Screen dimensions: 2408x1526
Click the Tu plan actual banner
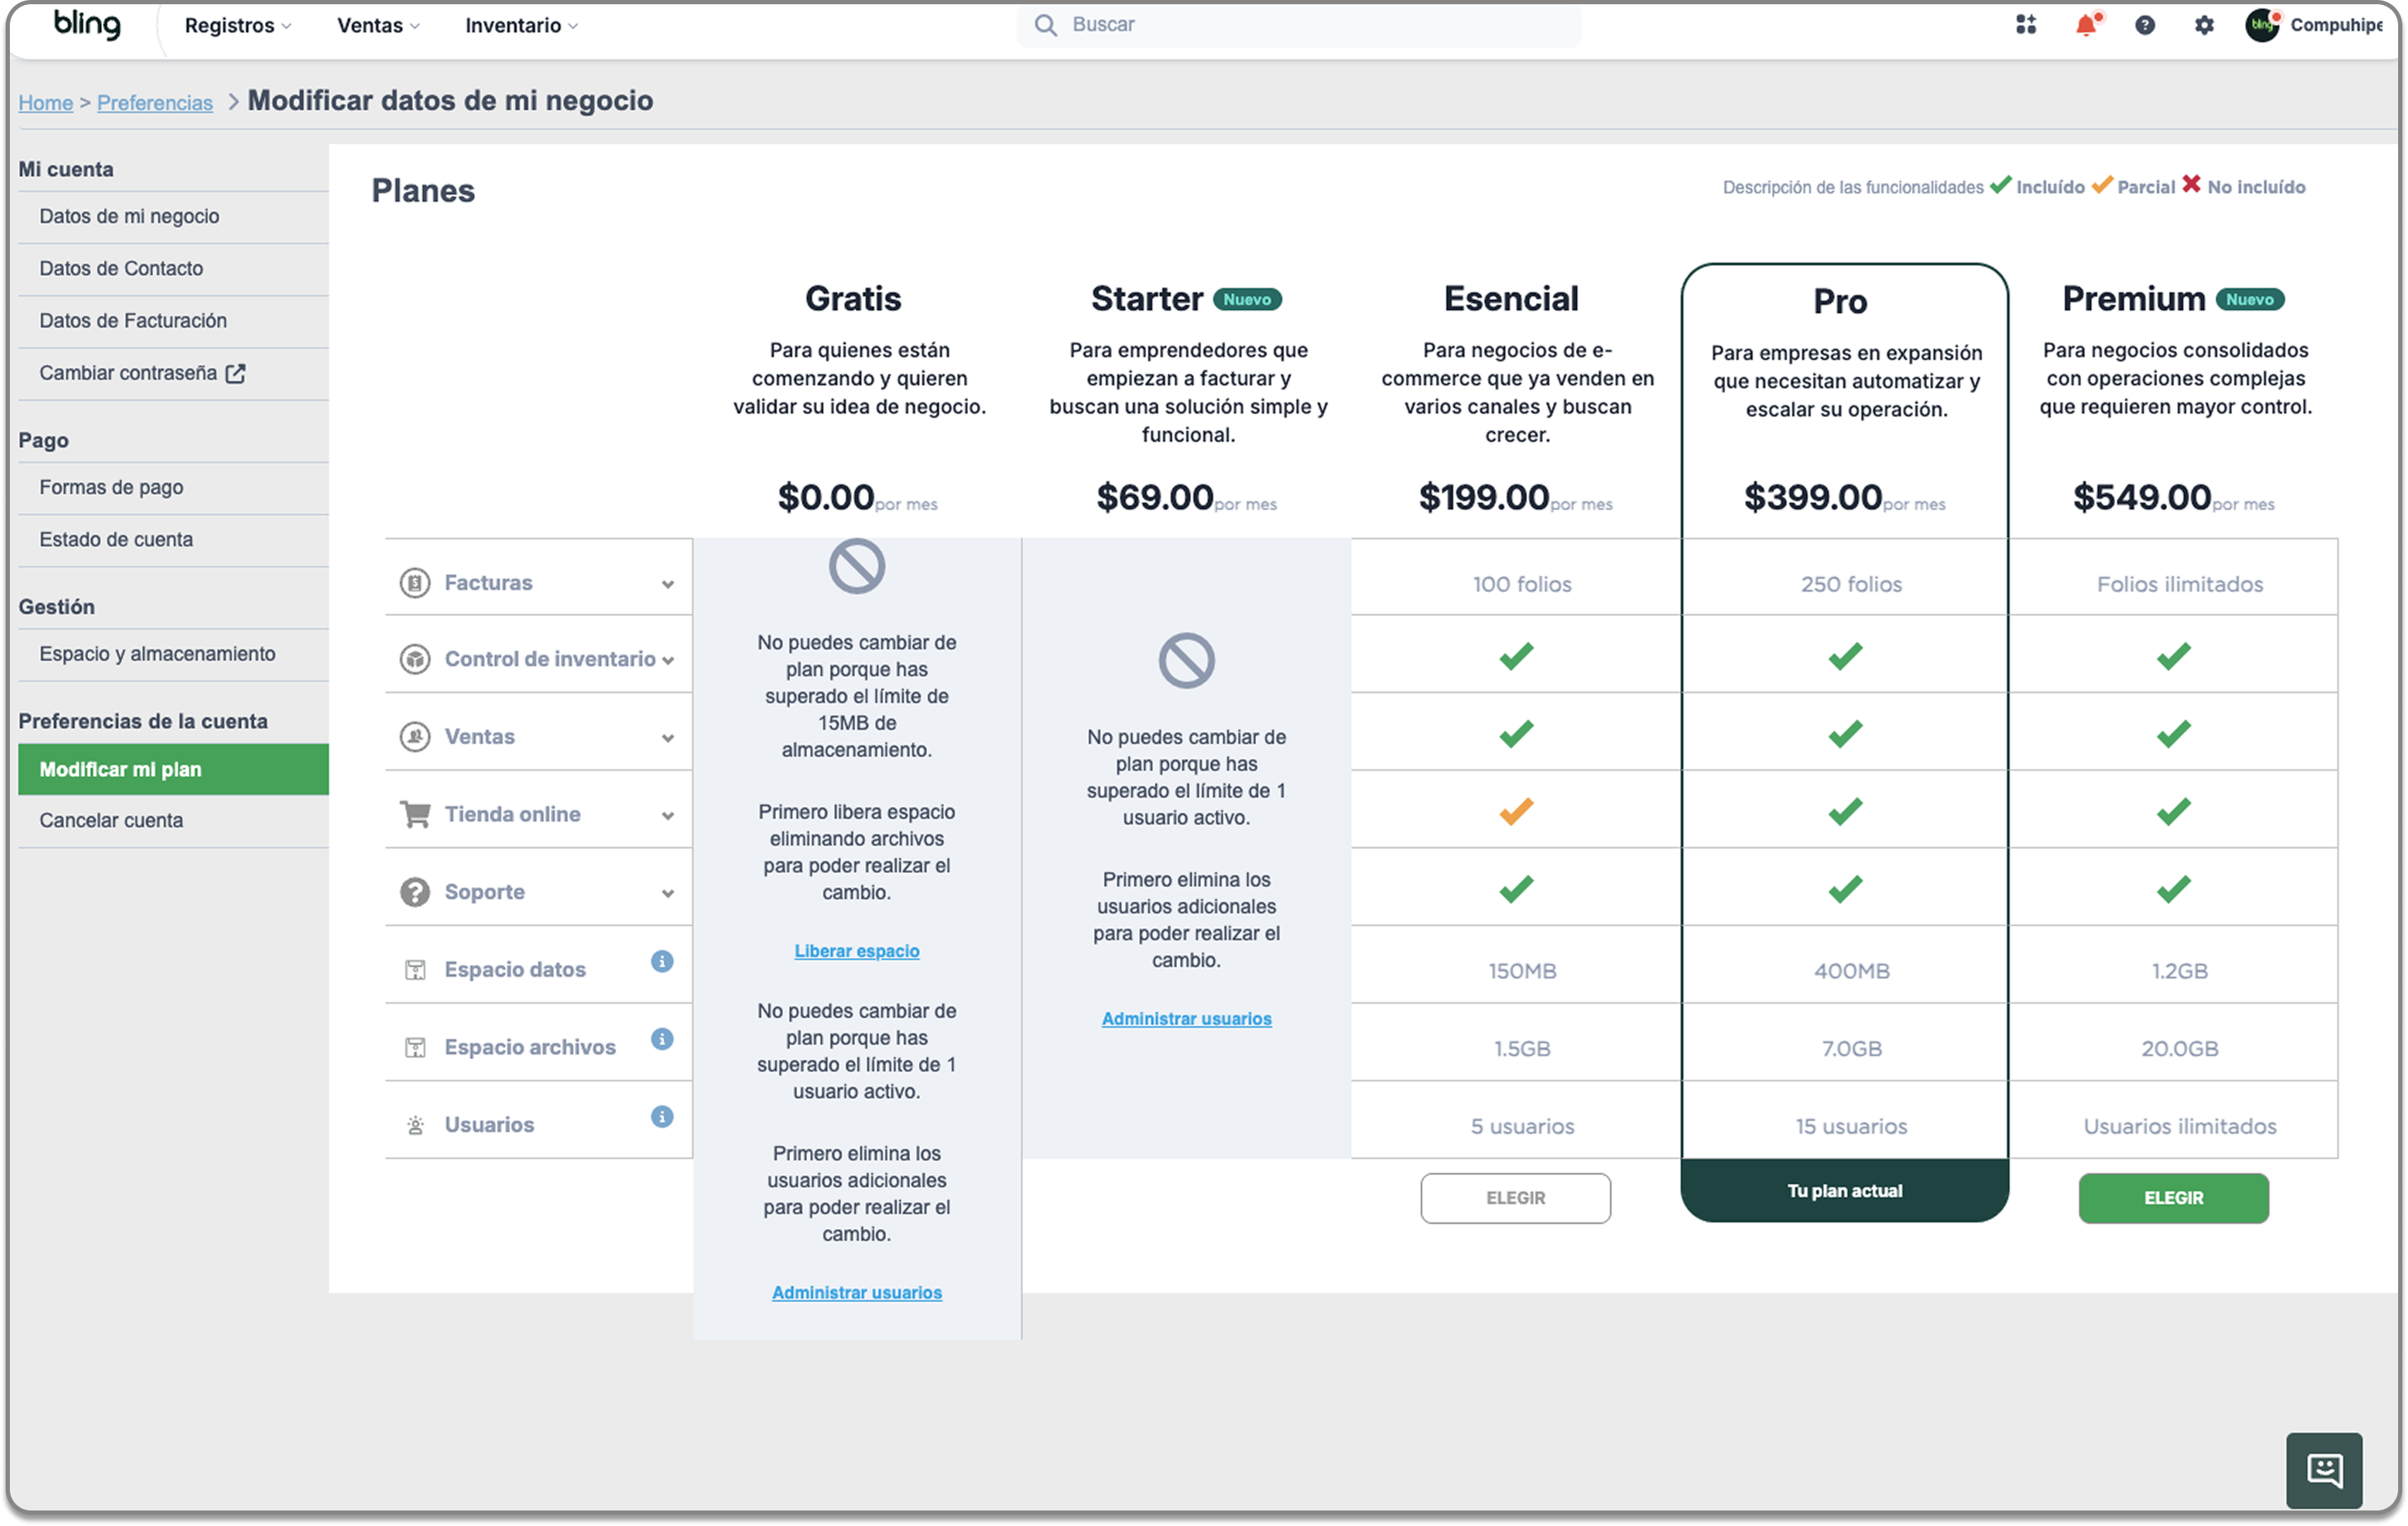pyautogui.click(x=1845, y=1191)
